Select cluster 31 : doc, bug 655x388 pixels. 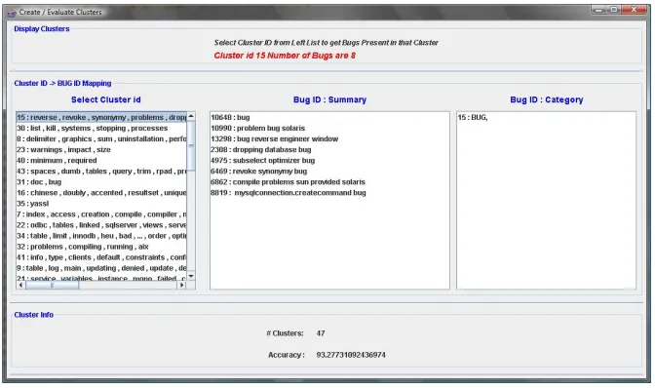[x=101, y=182]
